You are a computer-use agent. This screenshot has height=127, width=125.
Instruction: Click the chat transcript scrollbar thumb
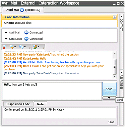[115, 67]
